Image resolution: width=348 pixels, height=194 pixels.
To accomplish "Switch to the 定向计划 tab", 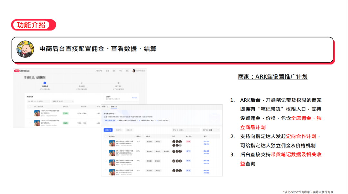I will click(114, 106).
